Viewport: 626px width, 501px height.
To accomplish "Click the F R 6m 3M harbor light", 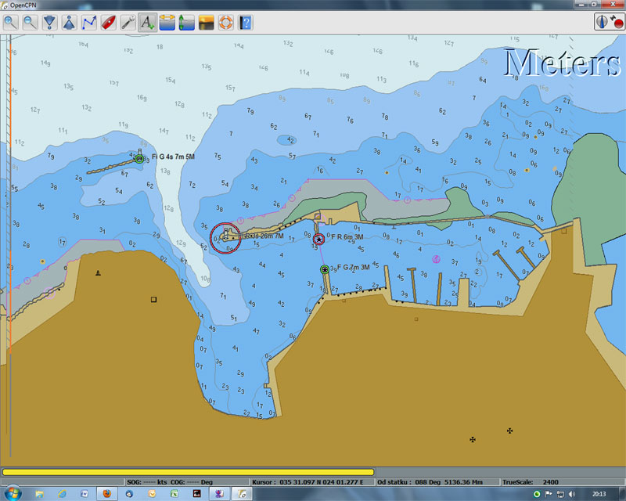I will point(318,239).
